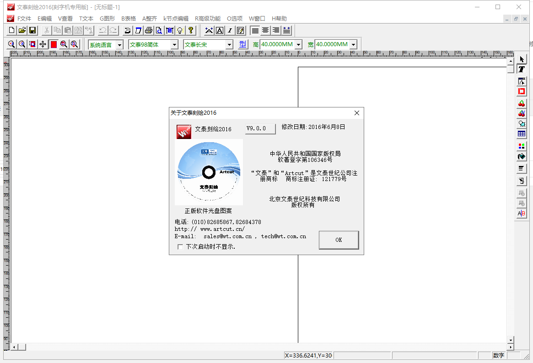Click the width value field 40.0000MM

[332, 44]
